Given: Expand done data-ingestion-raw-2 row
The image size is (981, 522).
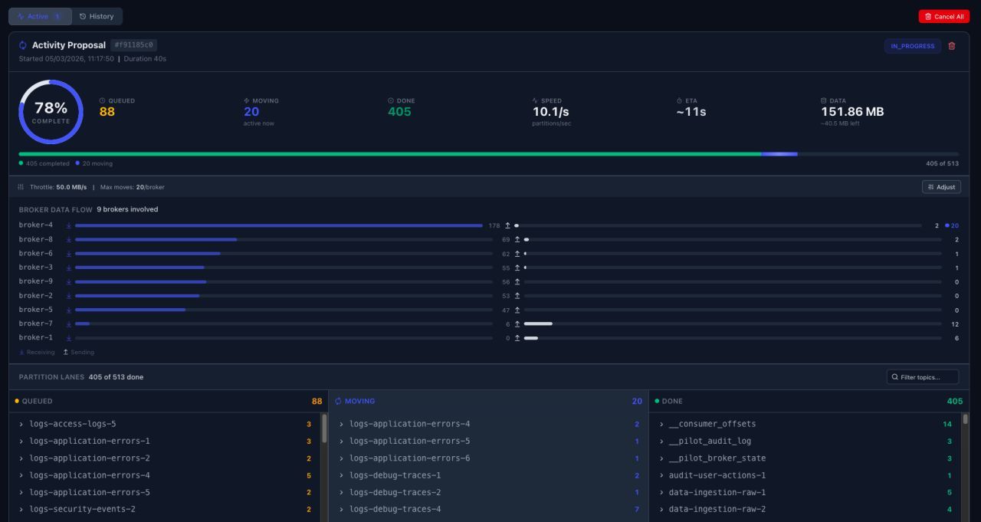Looking at the screenshot, I should tap(805, 509).
